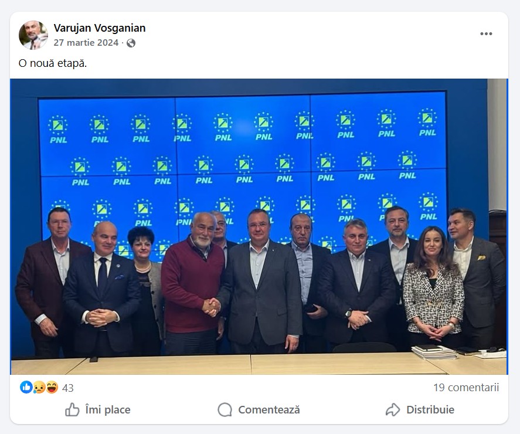Click the laughing reaction emoji icon
Screen dimensions: 520x434
click(x=52, y=387)
